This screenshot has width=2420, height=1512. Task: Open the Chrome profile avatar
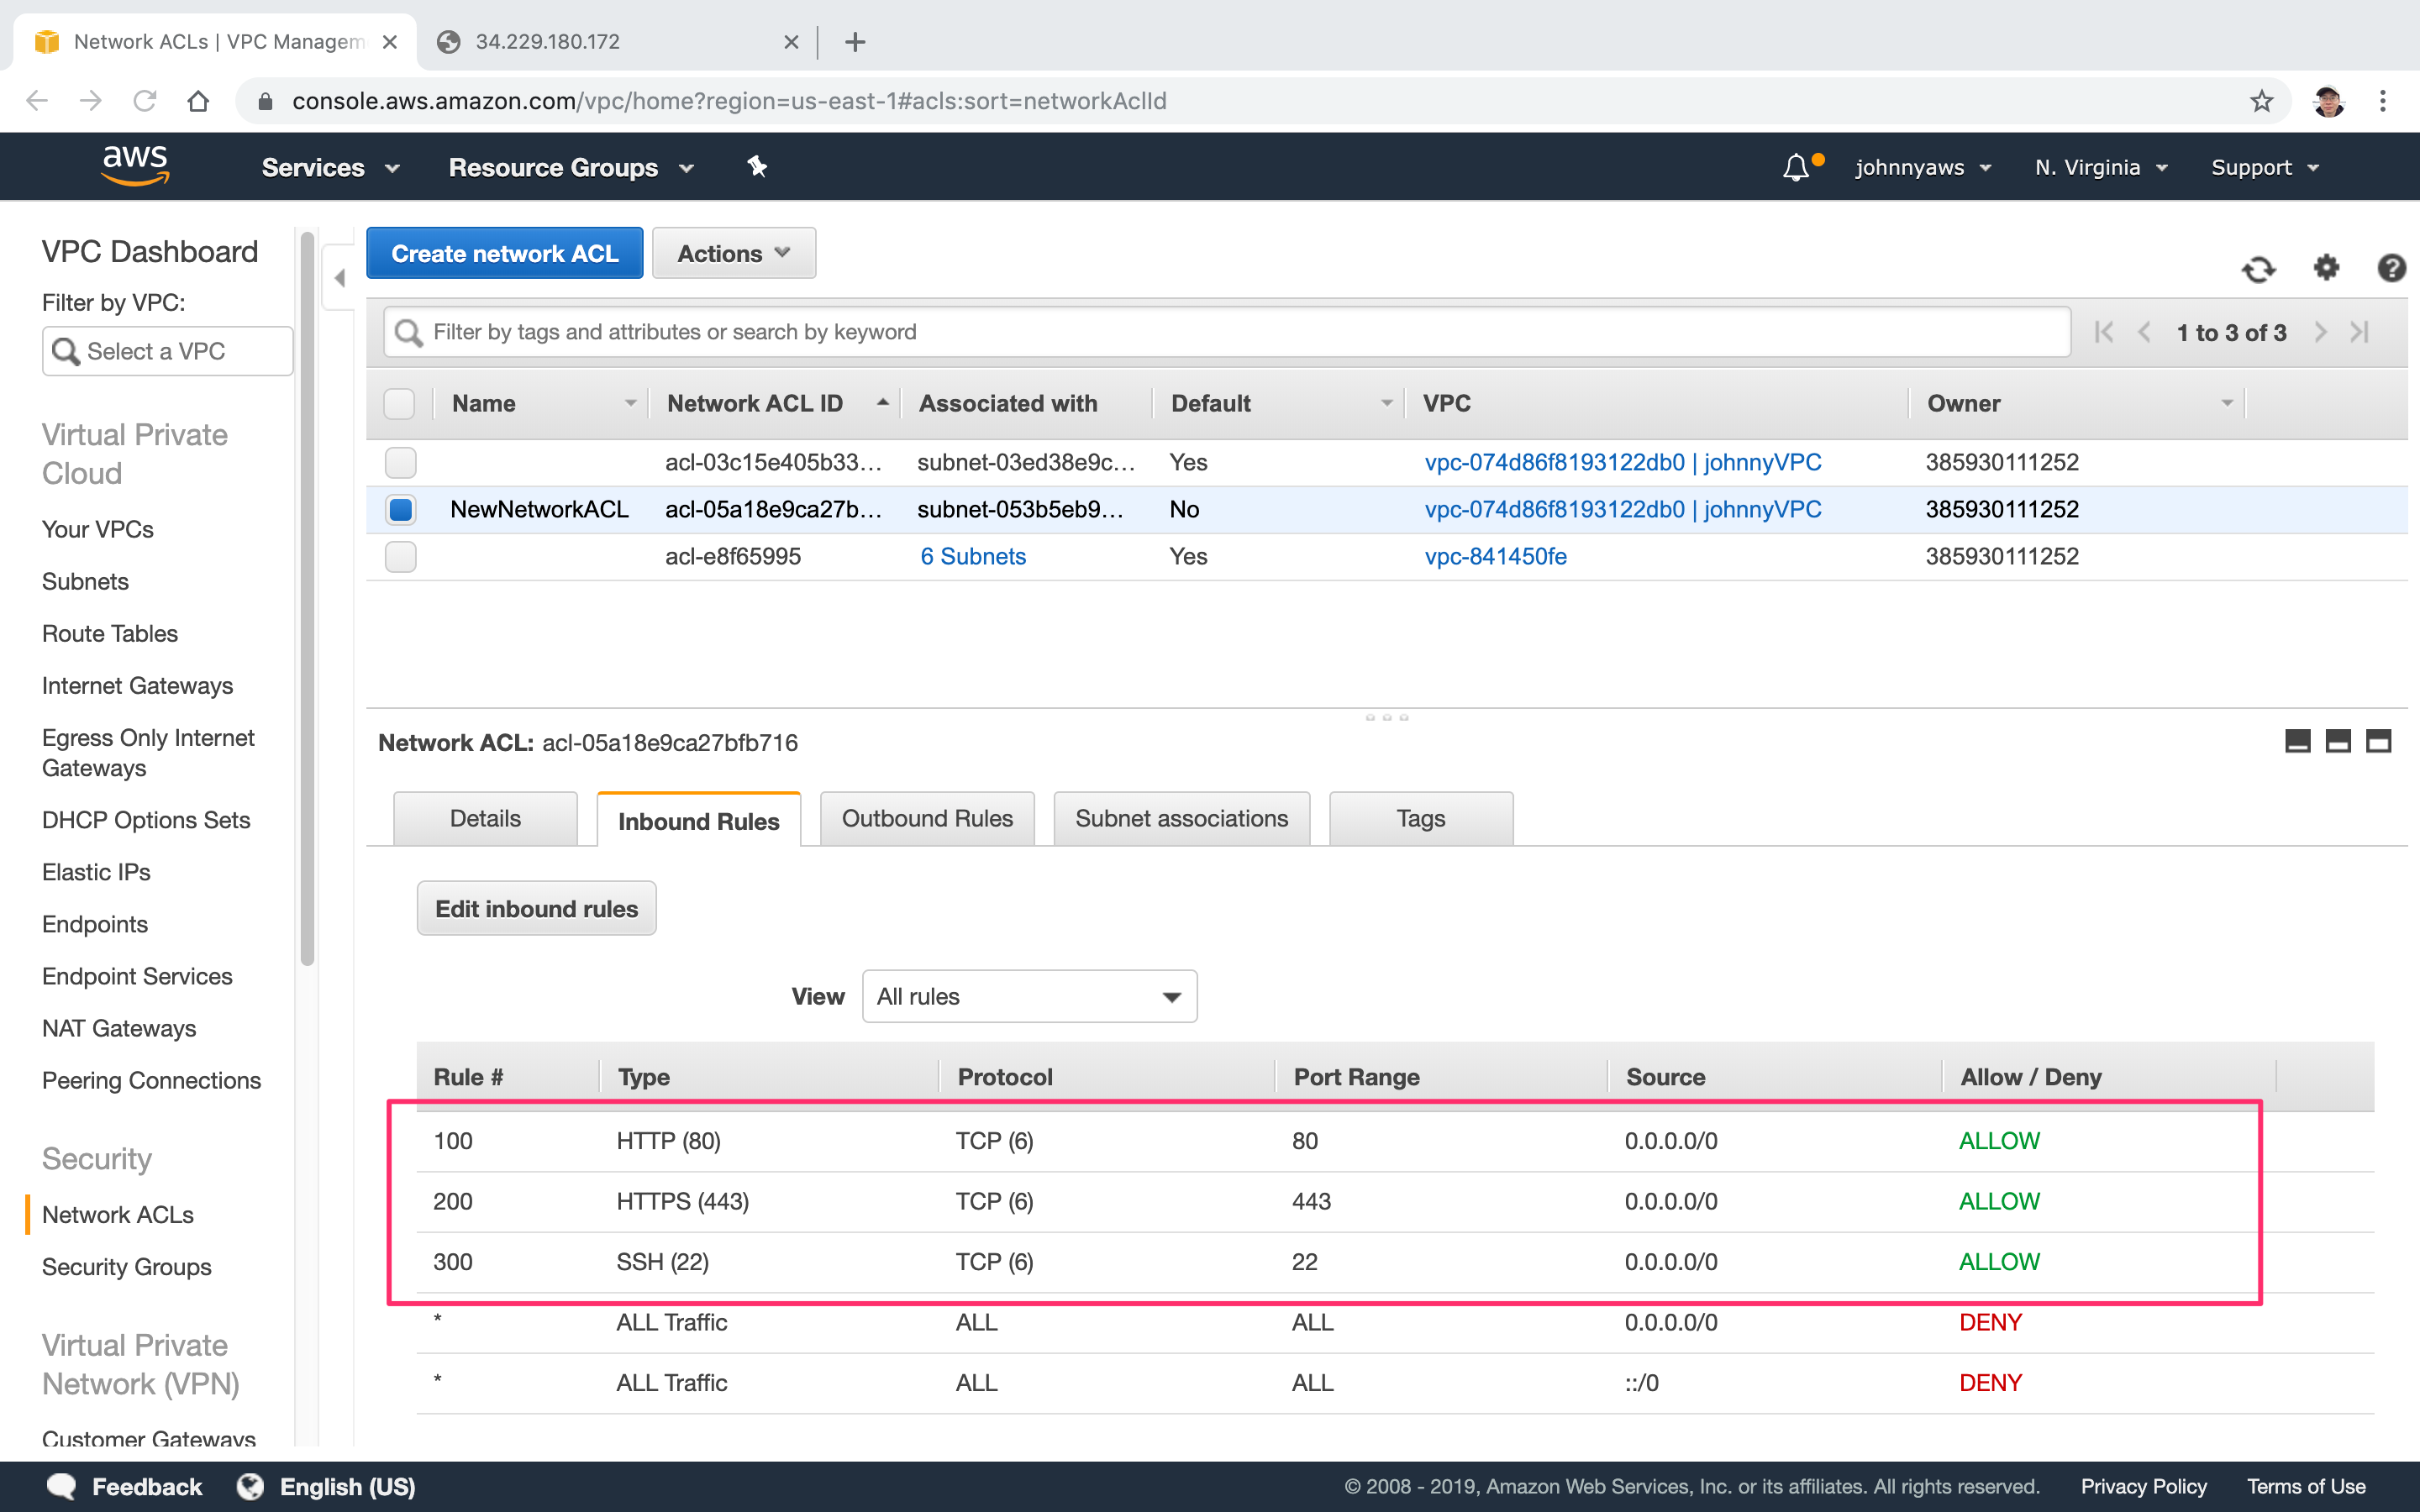pos(2329,101)
